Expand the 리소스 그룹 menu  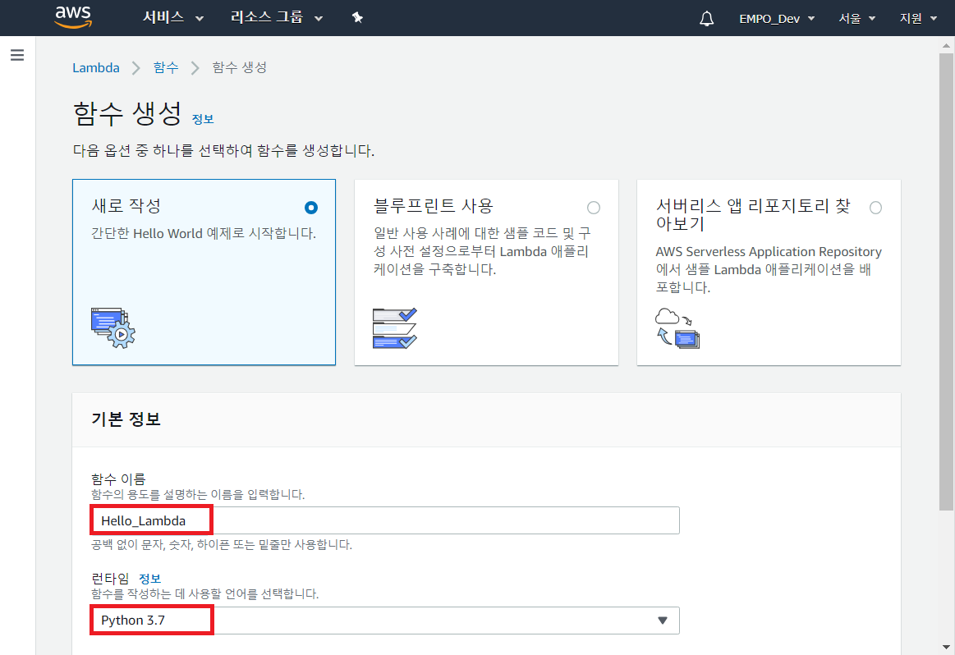pos(277,18)
